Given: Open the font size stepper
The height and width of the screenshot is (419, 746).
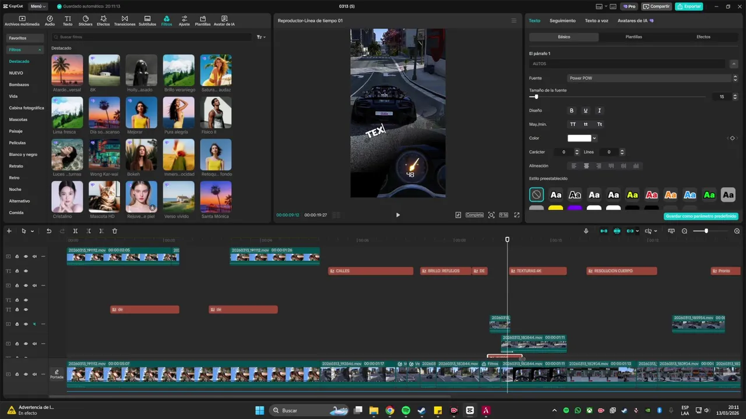Looking at the screenshot, I should (x=735, y=97).
